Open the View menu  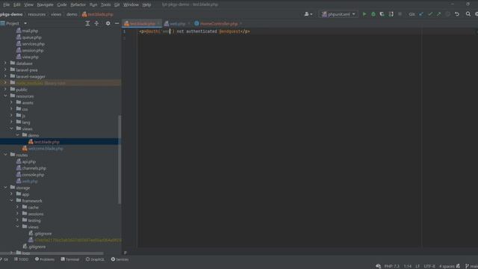click(x=28, y=4)
